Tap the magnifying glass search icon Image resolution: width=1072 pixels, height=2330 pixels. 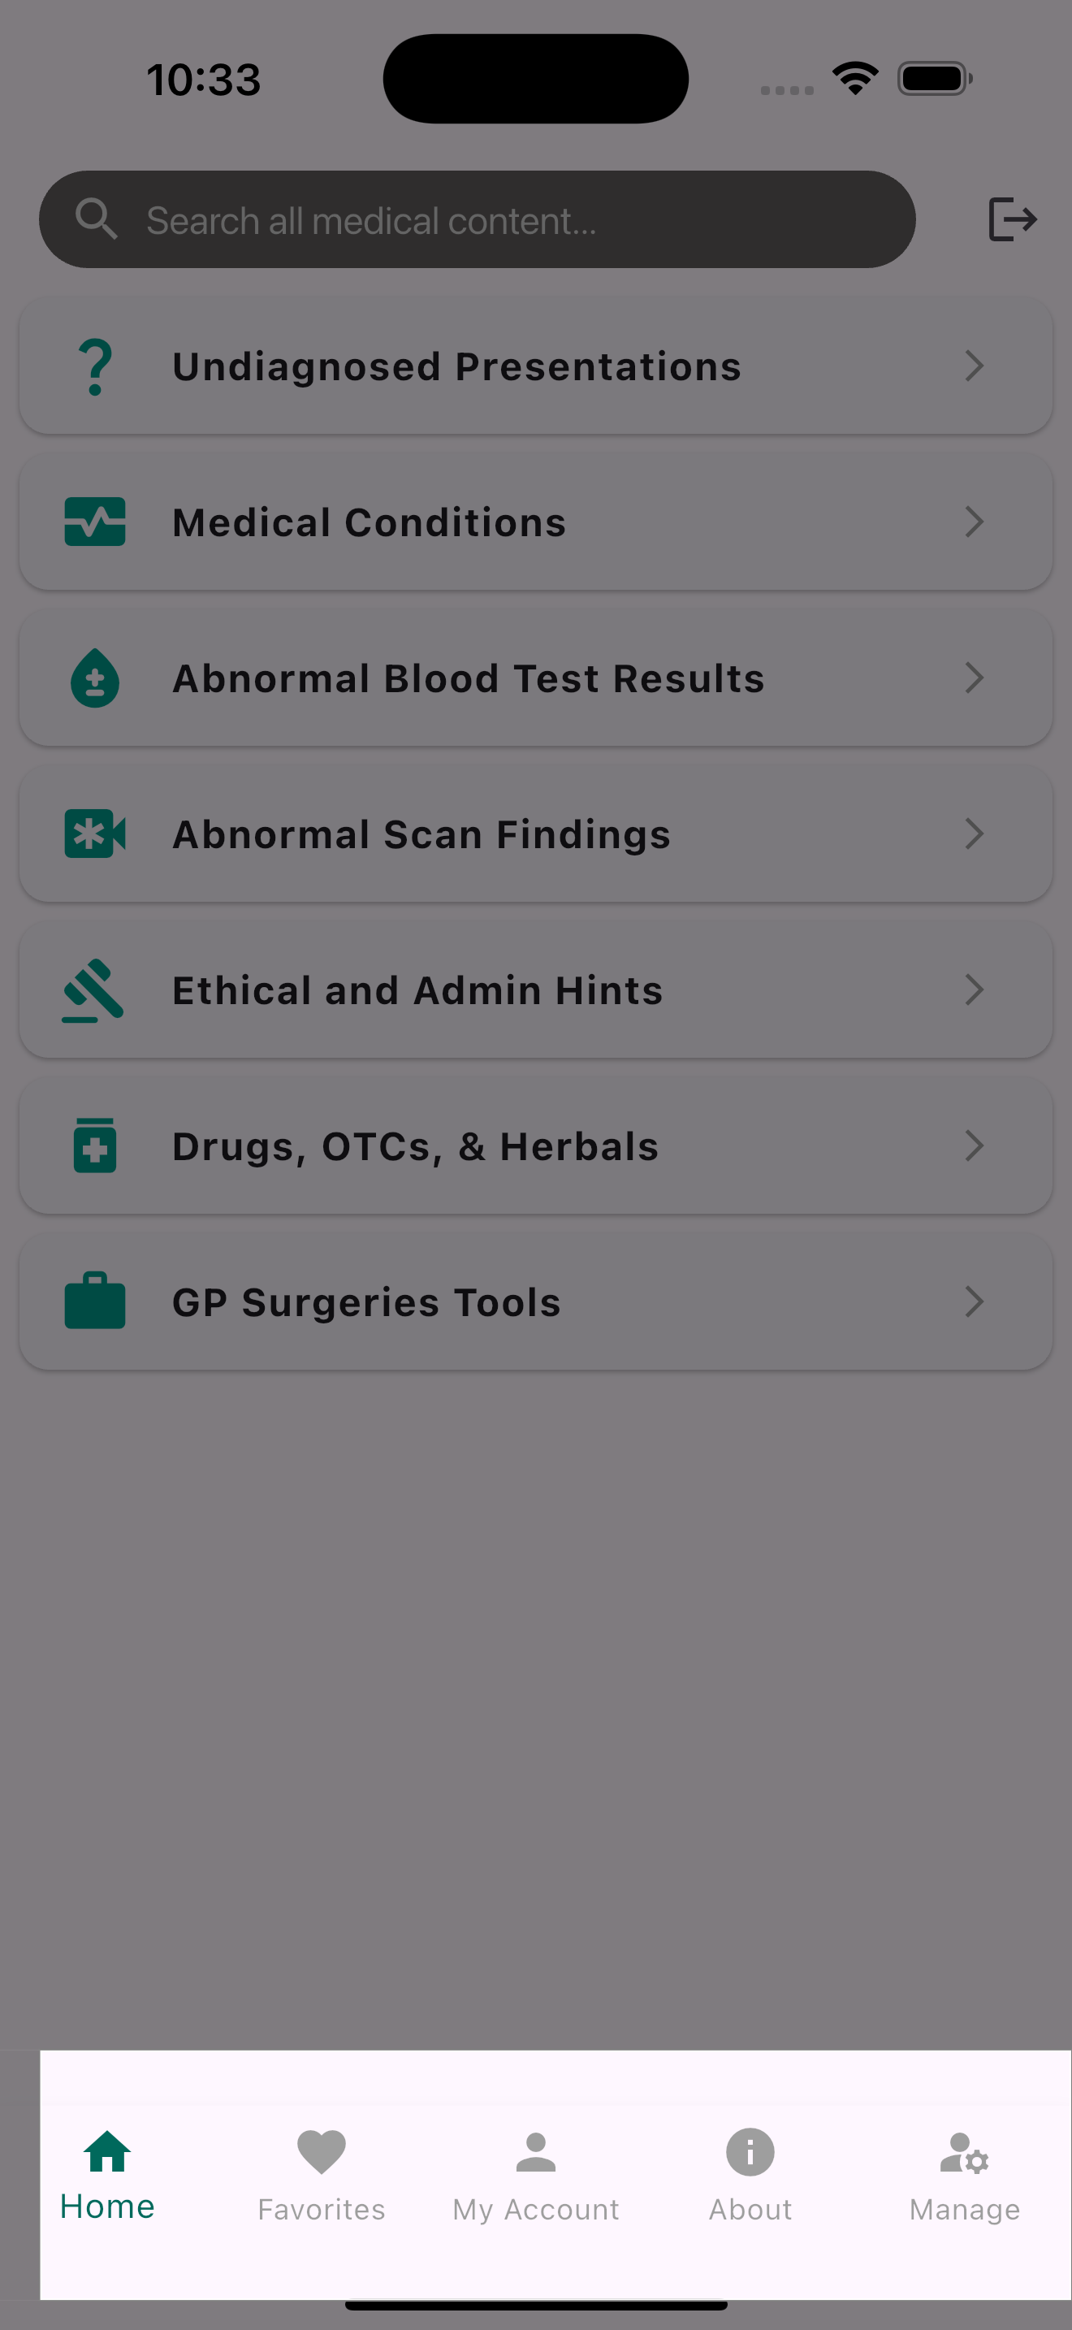96,219
